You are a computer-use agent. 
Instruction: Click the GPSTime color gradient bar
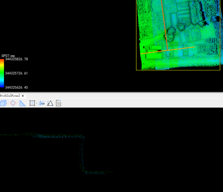coord(2,73)
